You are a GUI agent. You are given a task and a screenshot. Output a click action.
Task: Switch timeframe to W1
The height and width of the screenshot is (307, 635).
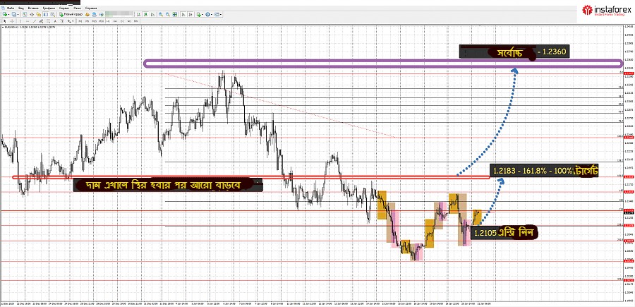129,21
